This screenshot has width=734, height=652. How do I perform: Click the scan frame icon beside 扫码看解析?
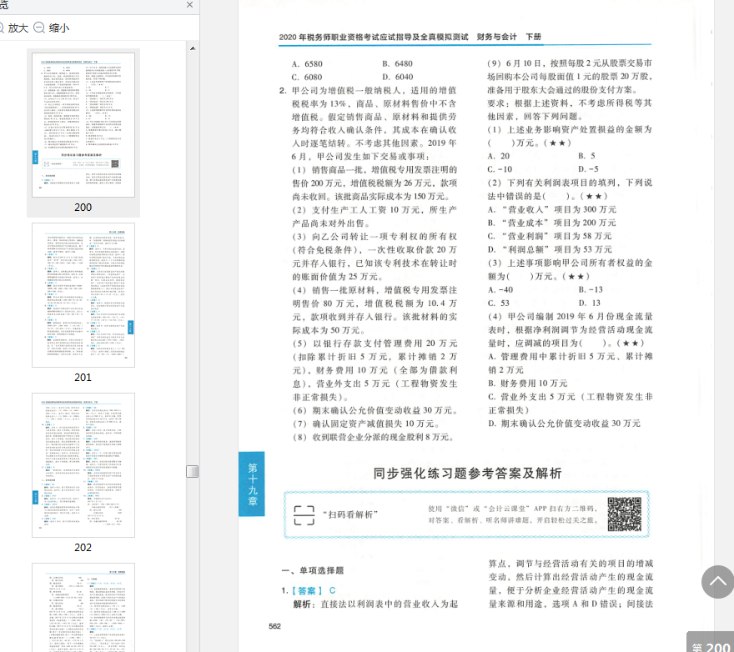304,515
